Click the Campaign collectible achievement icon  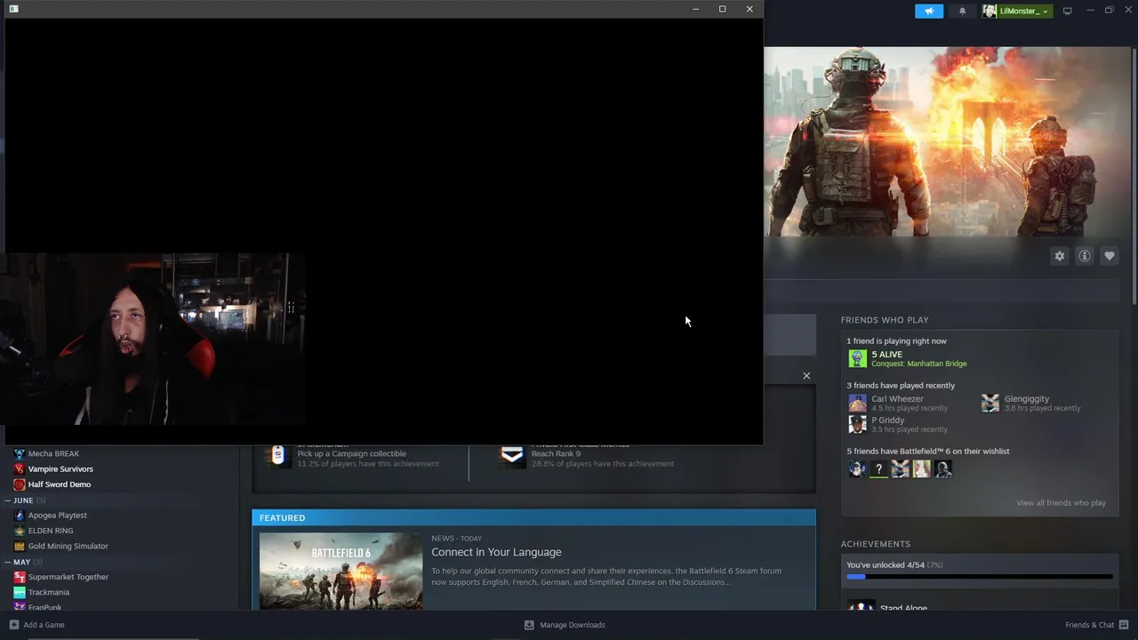277,454
